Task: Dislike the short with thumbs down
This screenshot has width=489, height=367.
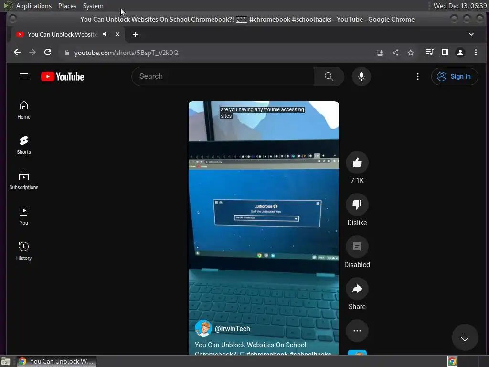Action: coord(357,205)
